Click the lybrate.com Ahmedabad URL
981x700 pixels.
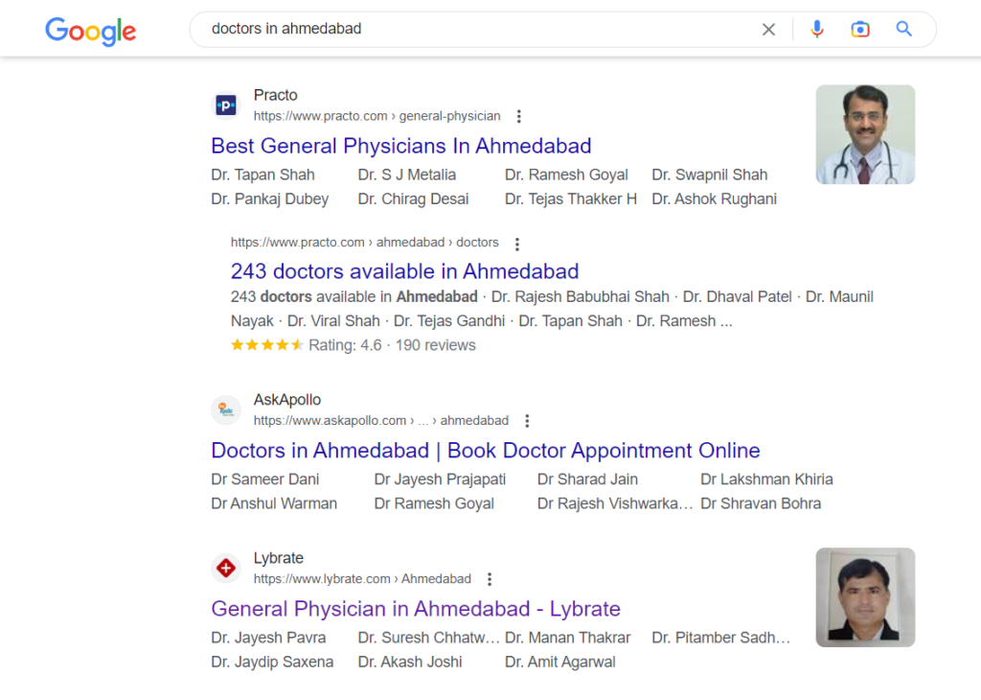362,579
